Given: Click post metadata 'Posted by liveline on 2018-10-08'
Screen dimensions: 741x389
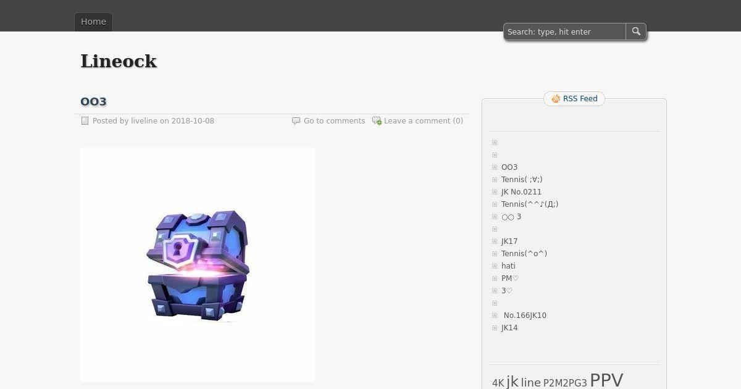Looking at the screenshot, I should pyautogui.click(x=153, y=121).
